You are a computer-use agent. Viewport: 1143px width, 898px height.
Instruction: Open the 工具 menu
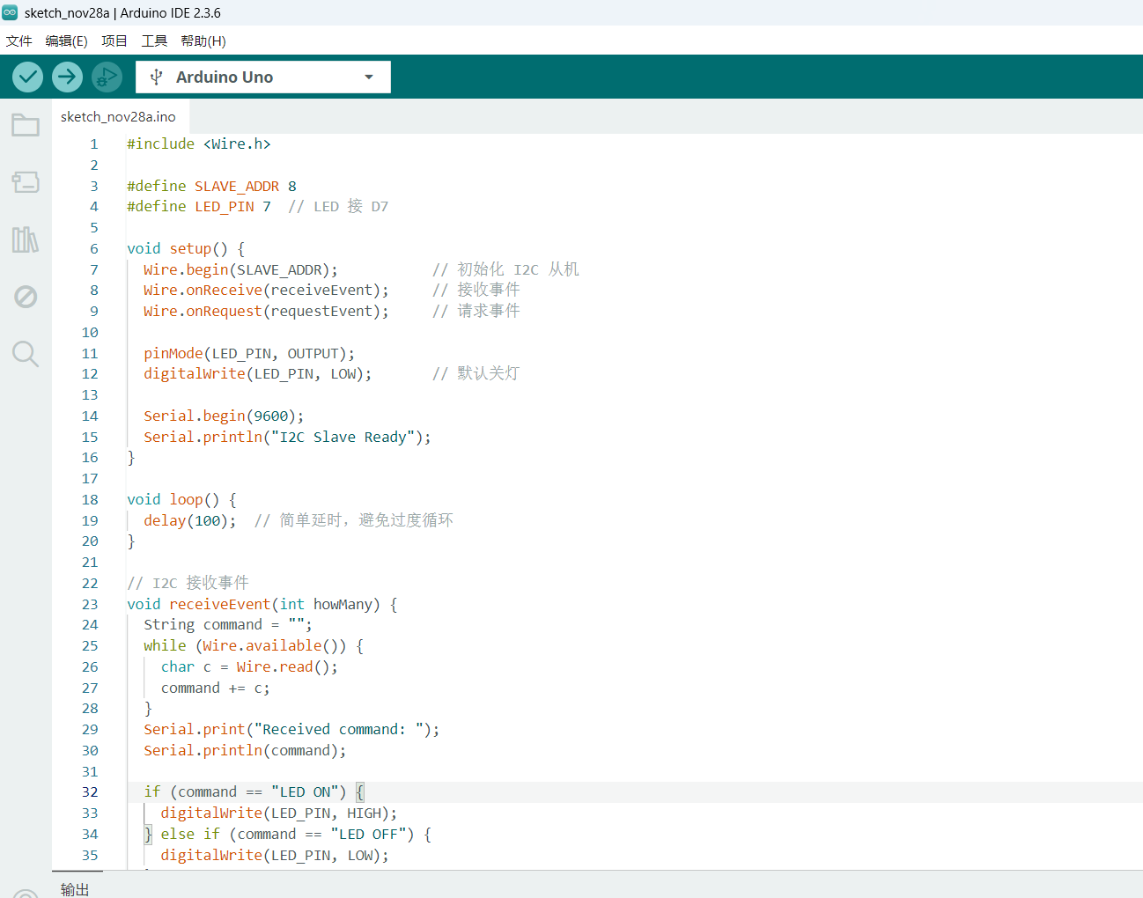click(154, 41)
